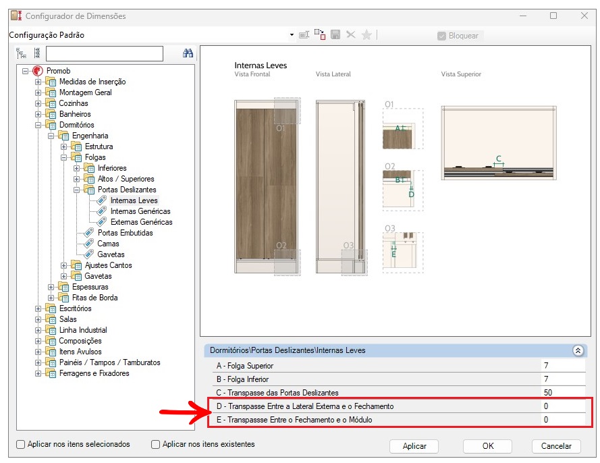The height and width of the screenshot is (463, 600).
Task: Click the expand all tree icon
Action: coord(22,54)
